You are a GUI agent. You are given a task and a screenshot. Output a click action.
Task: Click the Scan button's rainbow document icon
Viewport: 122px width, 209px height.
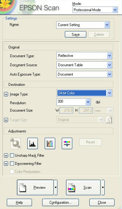72,188
